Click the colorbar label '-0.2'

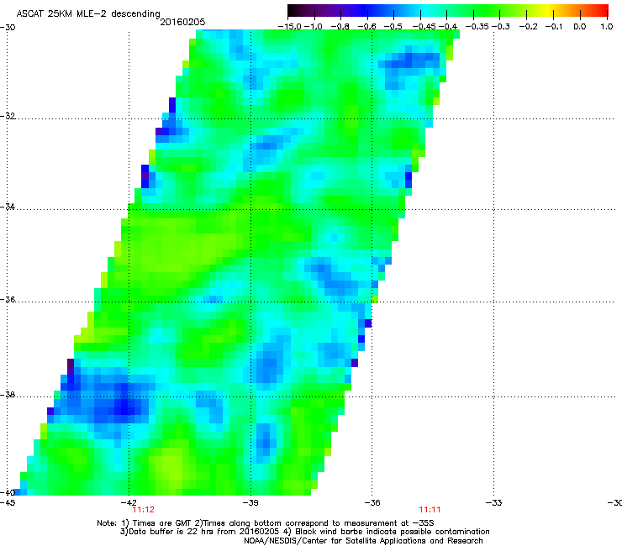coord(529,27)
